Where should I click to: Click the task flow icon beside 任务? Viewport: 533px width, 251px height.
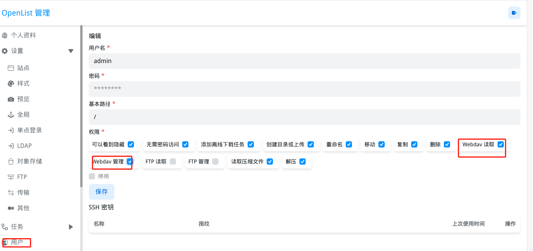5,226
